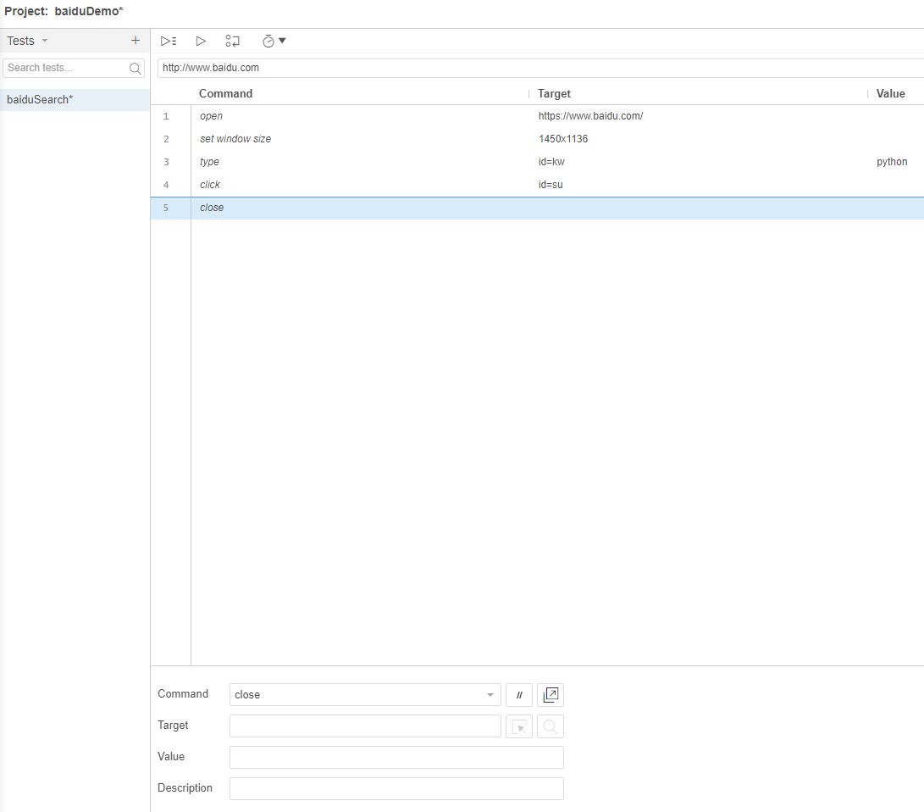
Task: Click the Value input field
Action: (396, 757)
